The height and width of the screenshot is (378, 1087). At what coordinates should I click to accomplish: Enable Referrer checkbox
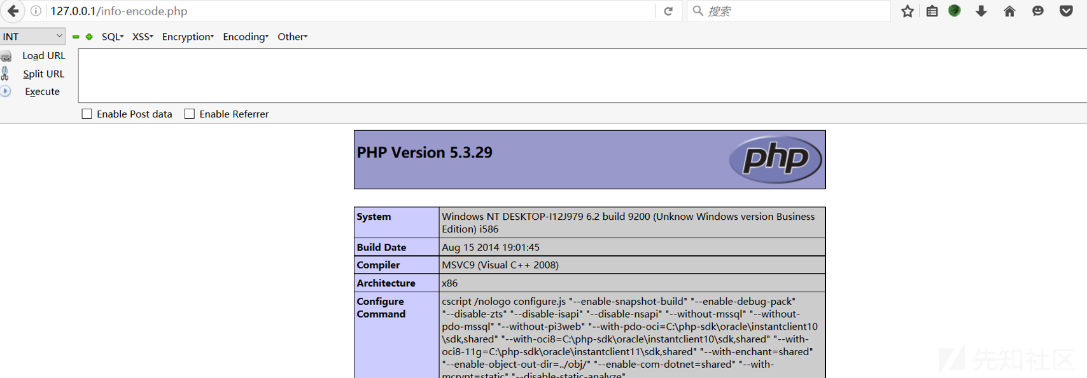point(190,114)
